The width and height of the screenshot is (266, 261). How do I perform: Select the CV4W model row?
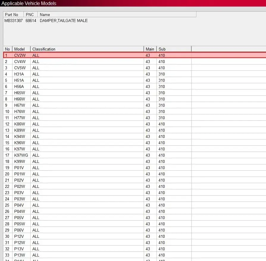pos(135,62)
